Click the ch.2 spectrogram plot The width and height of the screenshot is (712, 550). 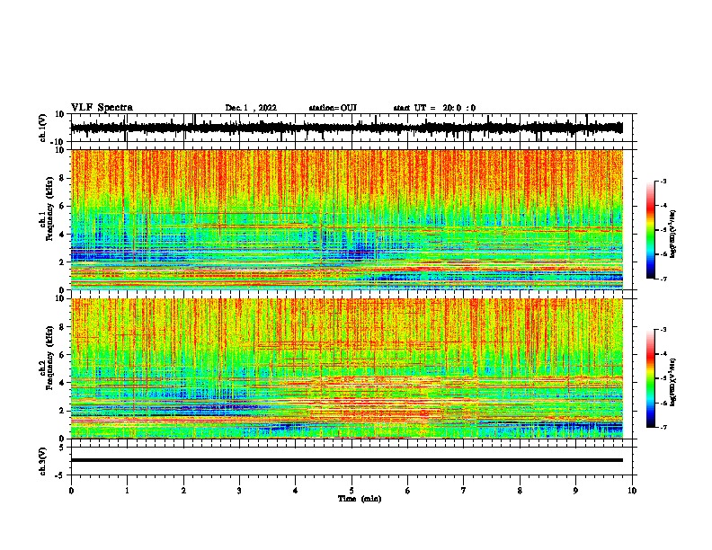(346, 368)
